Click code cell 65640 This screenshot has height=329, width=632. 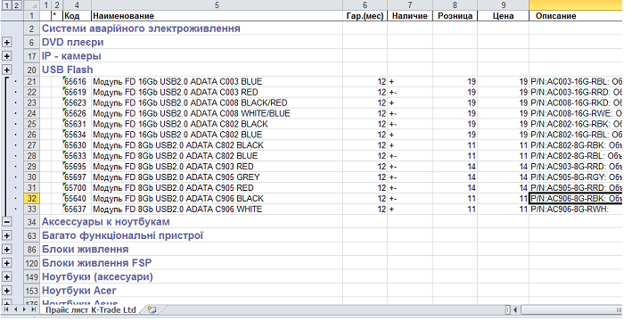(x=77, y=198)
